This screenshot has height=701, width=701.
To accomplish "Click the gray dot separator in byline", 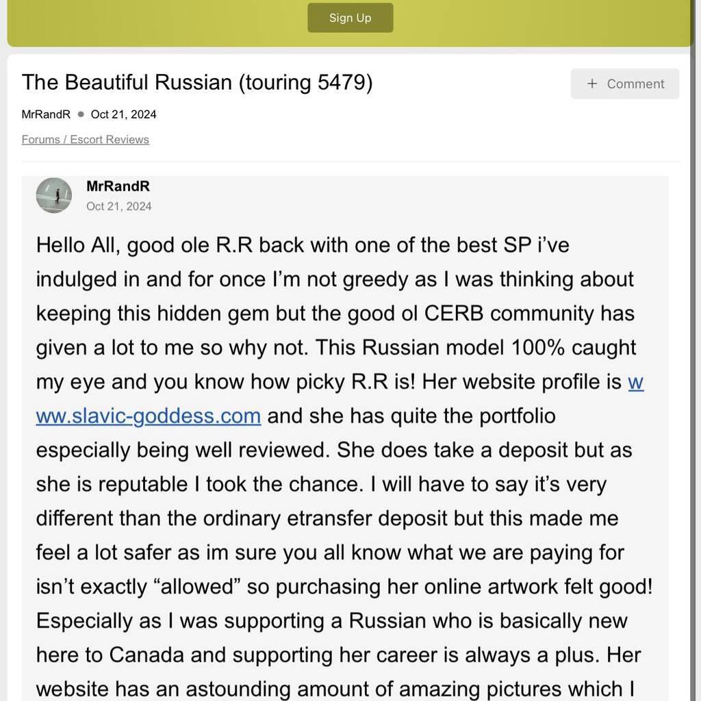I will click(81, 114).
